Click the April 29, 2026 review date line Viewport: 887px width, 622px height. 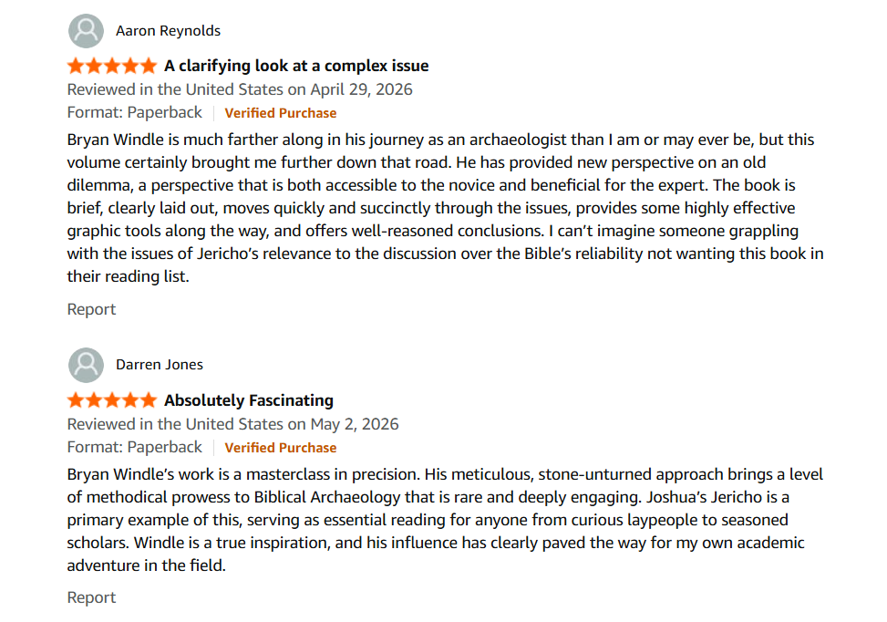coord(240,89)
